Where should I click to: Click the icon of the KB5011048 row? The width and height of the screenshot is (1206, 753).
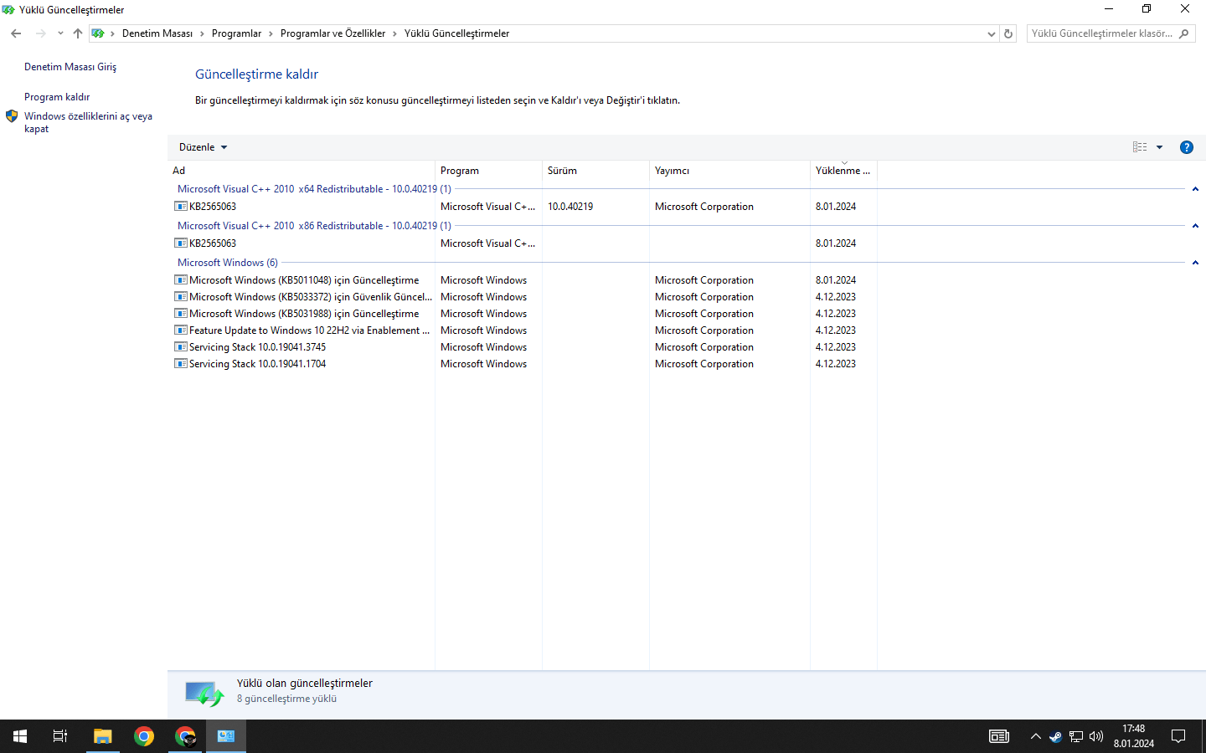point(180,280)
